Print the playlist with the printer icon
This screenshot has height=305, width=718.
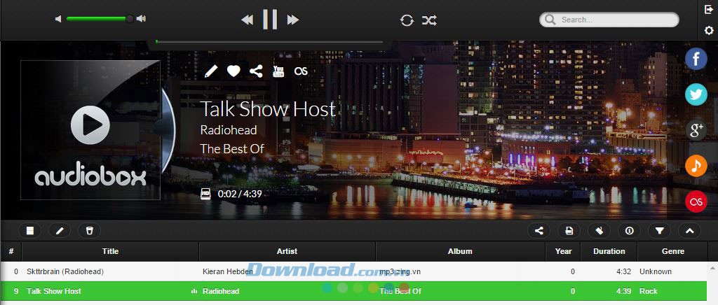pos(569,231)
